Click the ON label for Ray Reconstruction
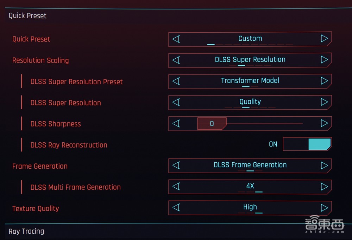Screen dimensions: 352x240 pos(273,144)
